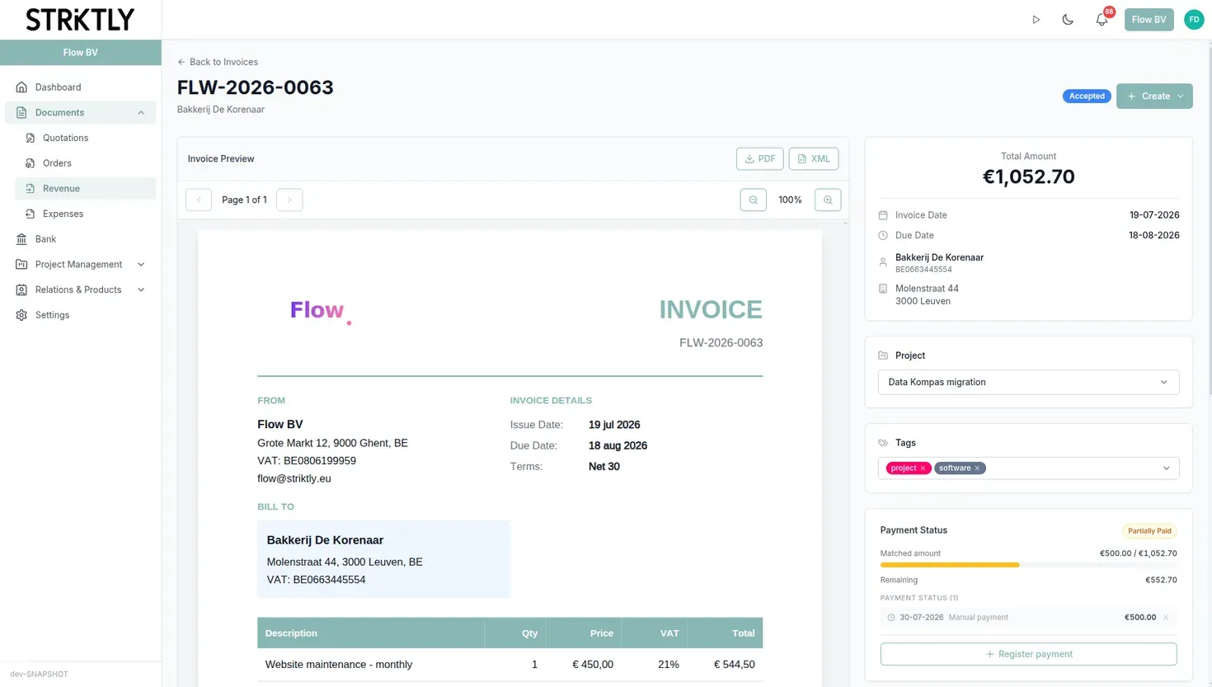This screenshot has height=687, width=1212.
Task: Click the Flow logo on invoice
Action: click(321, 311)
